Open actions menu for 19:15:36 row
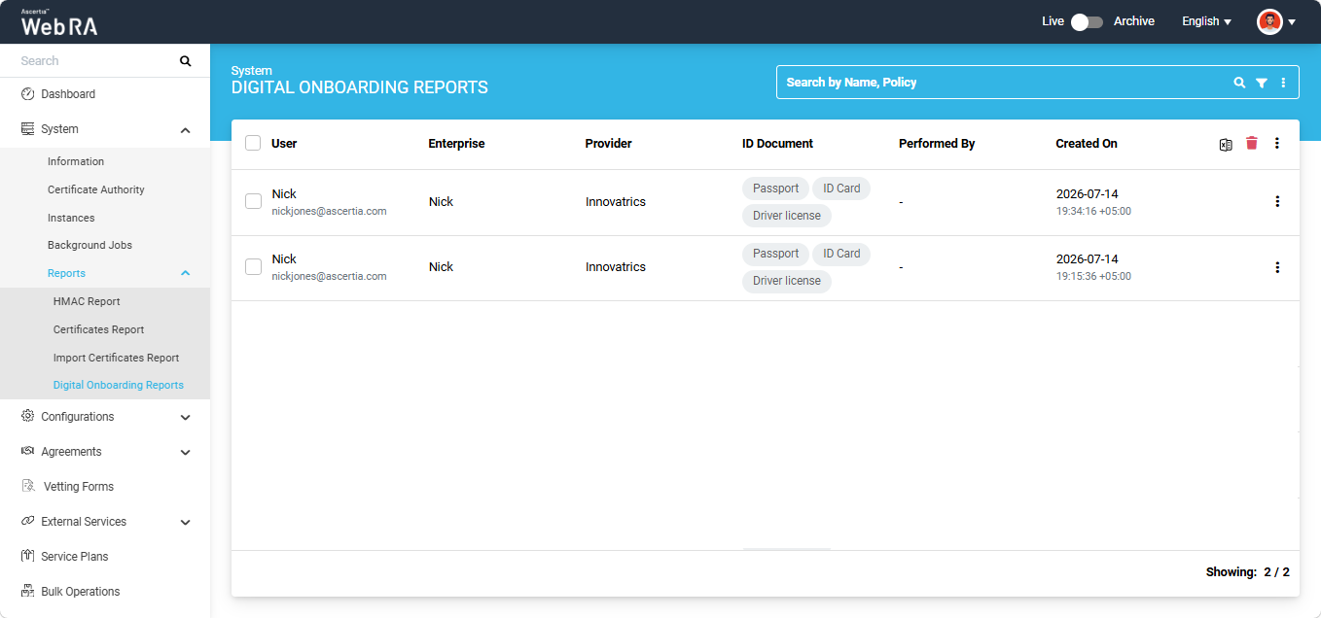Viewport: 1321px width, 618px height. click(1277, 267)
